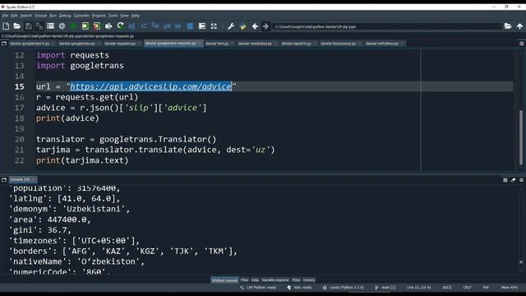Change to parent directory up arrow
This screenshot has height=296, width=526.
coord(519,26)
